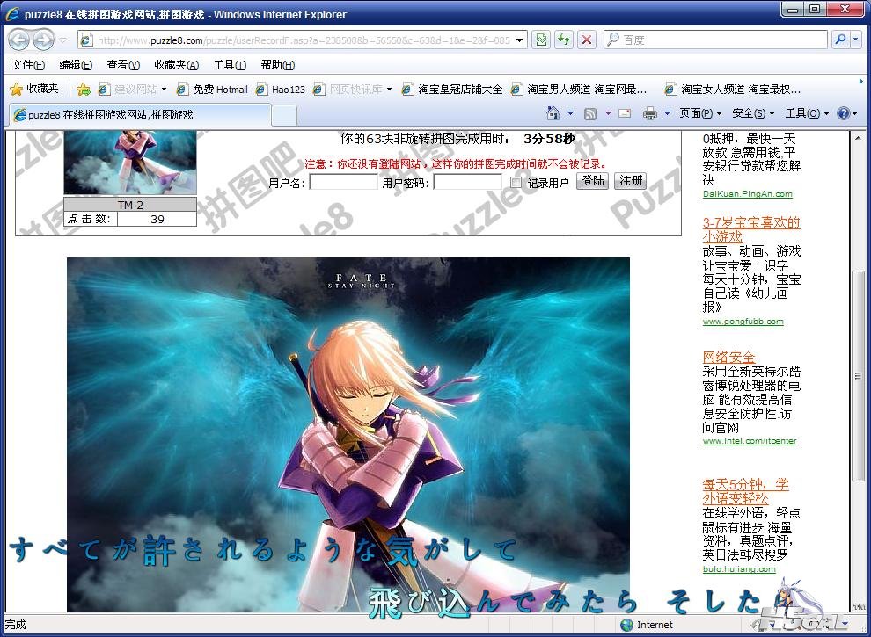
Task: Go forward using browser Forward arrow
Action: pyautogui.click(x=43, y=40)
